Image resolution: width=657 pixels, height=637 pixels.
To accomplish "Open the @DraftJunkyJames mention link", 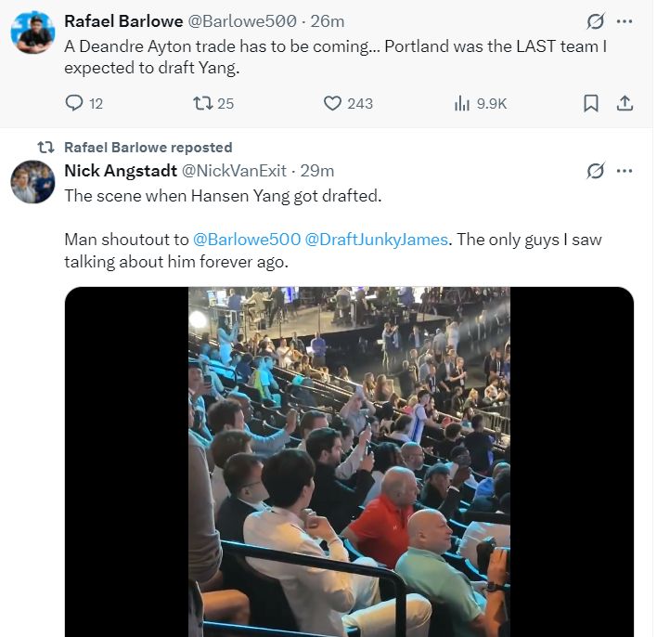I will (377, 240).
